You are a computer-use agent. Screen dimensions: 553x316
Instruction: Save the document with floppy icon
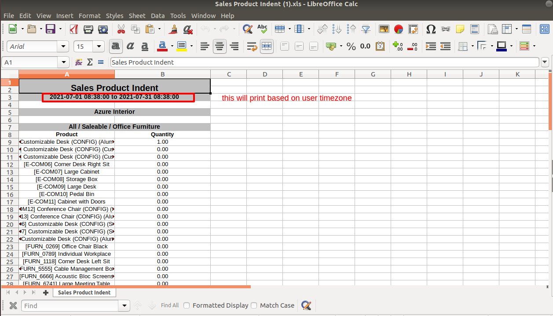(x=50, y=29)
